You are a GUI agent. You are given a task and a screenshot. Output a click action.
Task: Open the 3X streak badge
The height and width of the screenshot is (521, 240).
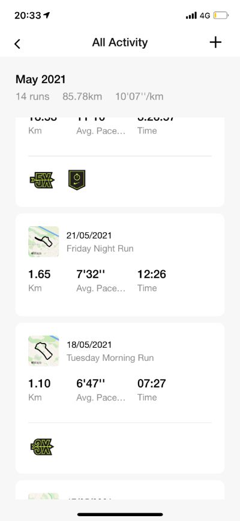click(42, 447)
